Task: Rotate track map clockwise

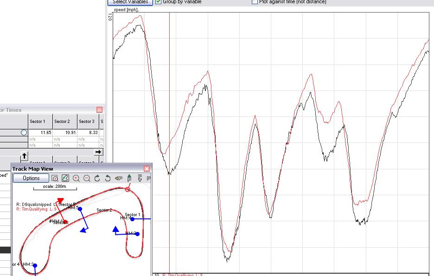Action: 97,178
